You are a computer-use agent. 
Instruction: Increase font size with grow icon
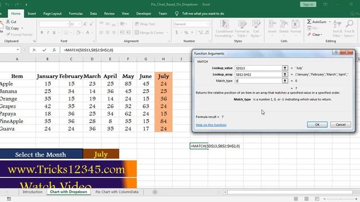pyautogui.click(x=85, y=24)
